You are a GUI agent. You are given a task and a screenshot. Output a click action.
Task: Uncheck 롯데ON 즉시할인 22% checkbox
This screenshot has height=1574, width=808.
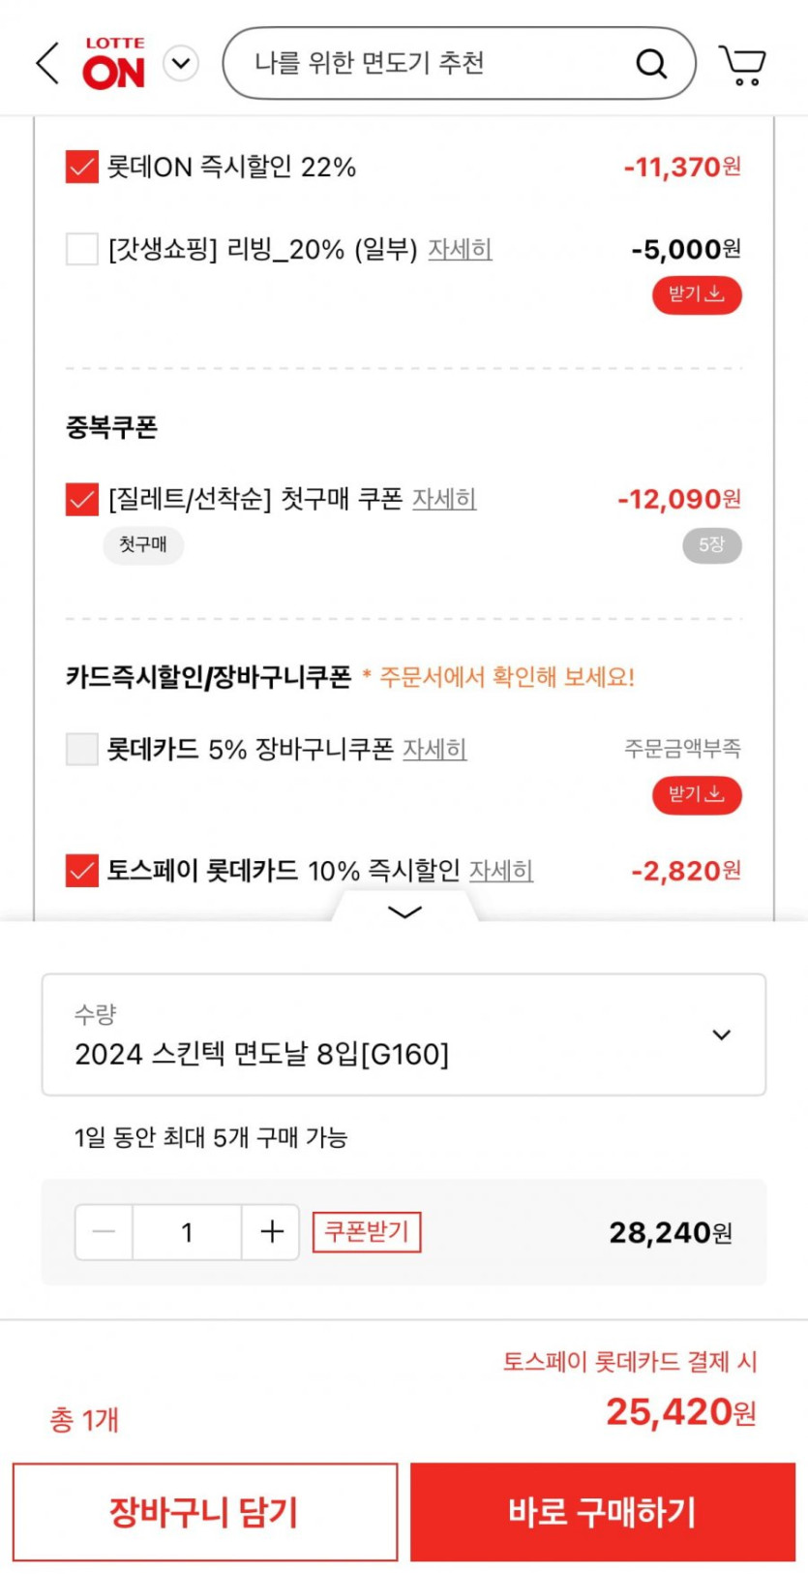point(82,167)
